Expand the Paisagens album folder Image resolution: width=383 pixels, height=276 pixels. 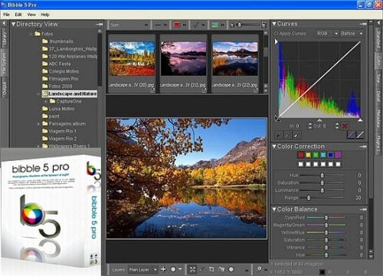(x=38, y=124)
